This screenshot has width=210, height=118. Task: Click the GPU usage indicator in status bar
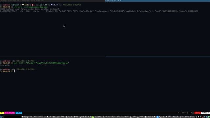[85, 117]
